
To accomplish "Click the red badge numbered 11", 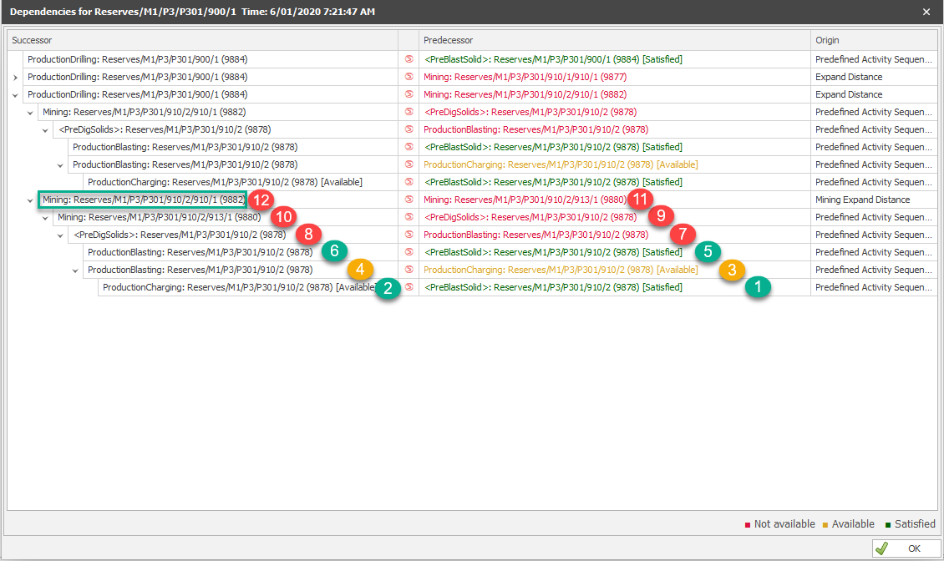I will pyautogui.click(x=641, y=200).
